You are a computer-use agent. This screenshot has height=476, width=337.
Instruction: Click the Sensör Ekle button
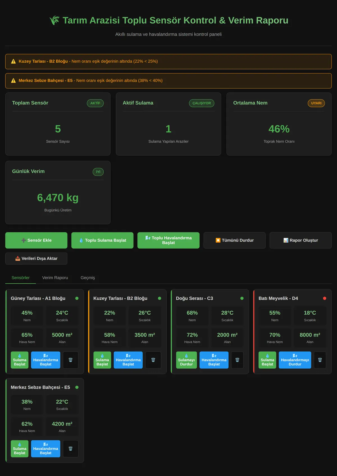point(36,240)
